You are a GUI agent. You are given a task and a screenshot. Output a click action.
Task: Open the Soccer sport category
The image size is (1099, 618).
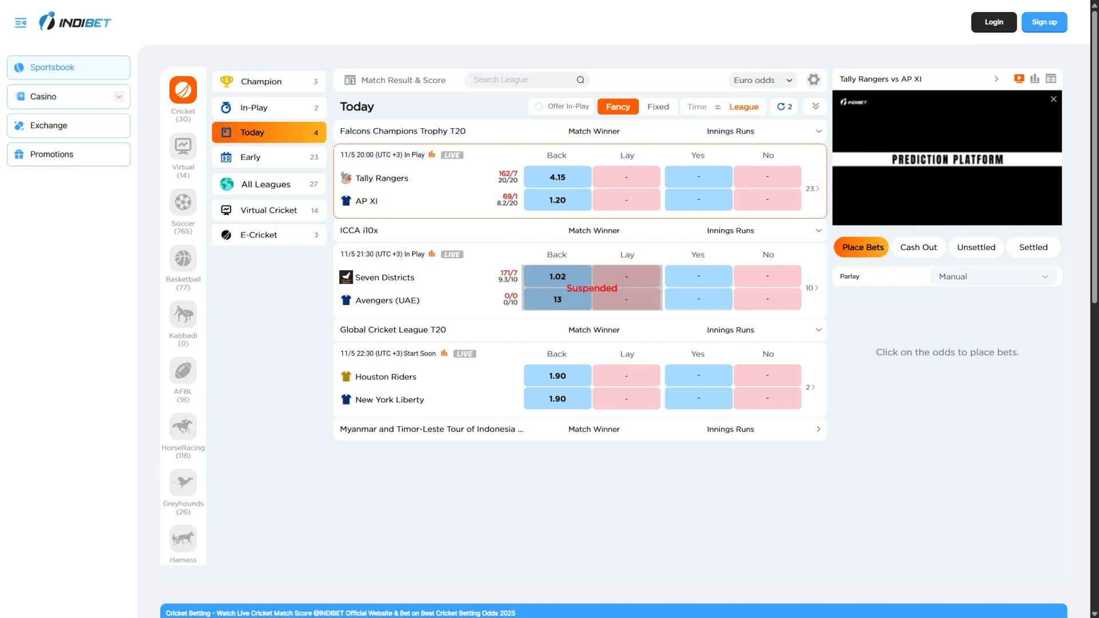[x=183, y=203]
